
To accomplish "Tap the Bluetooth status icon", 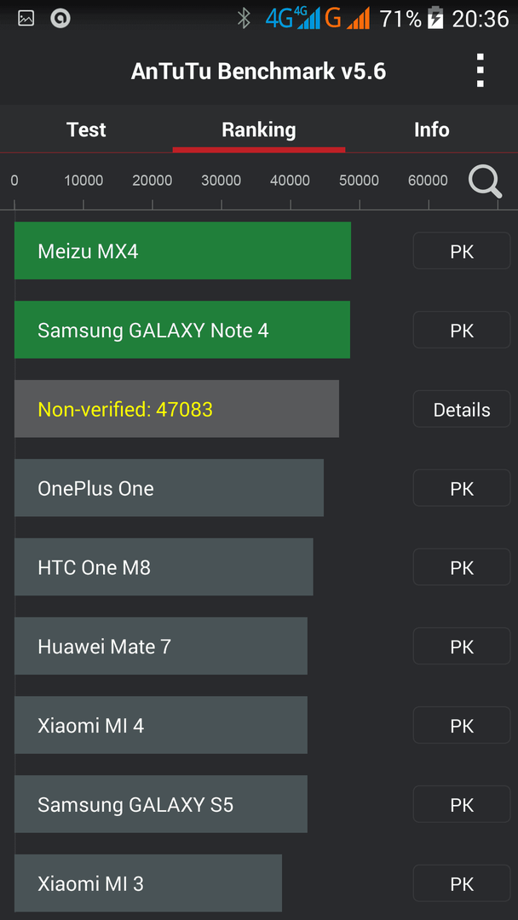I will coord(244,19).
